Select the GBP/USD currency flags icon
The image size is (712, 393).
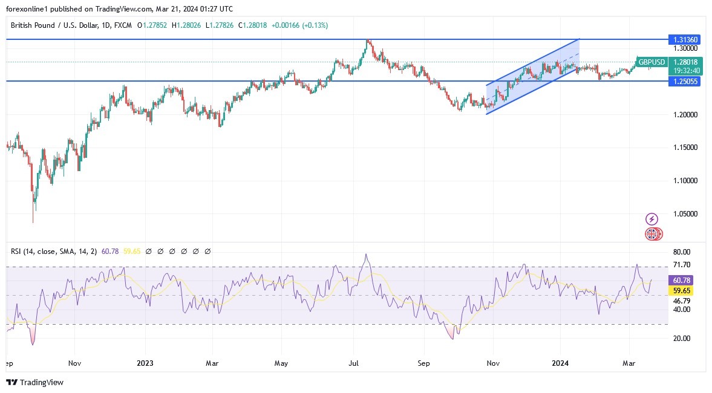click(x=653, y=233)
